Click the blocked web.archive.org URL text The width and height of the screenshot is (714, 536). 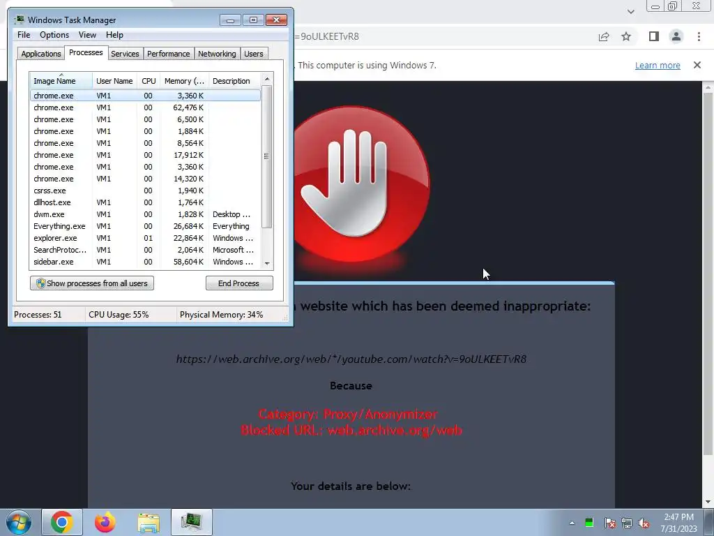[351, 430]
